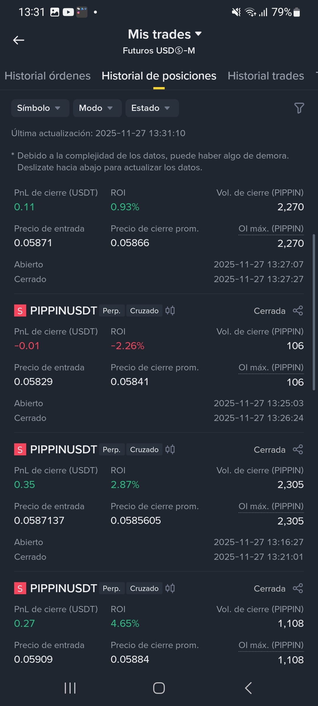318x706 pixels.
Task: Select the Historial de posiciones tab
Action: coord(159,76)
